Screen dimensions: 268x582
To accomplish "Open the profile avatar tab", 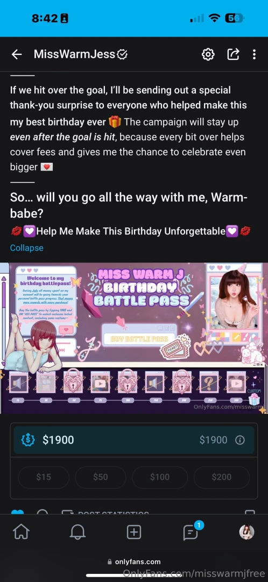I will pyautogui.click(x=246, y=532).
